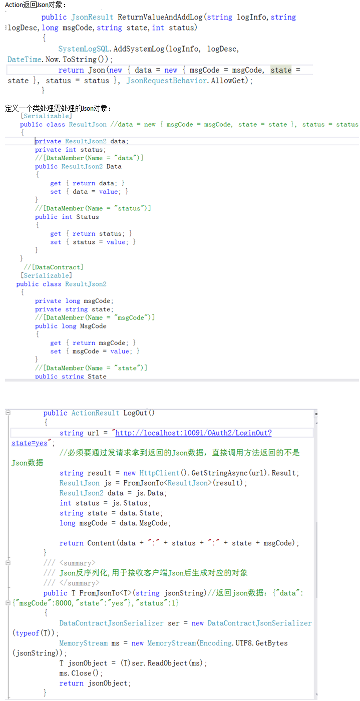Click the comment '//[DataMember(Name = "state")]'
The width and height of the screenshot is (360, 701).
click(91, 368)
